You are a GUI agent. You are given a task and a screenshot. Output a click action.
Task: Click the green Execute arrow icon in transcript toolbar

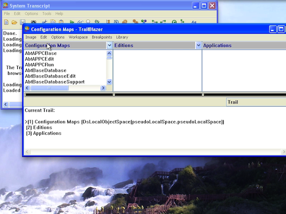[x=72, y=22]
